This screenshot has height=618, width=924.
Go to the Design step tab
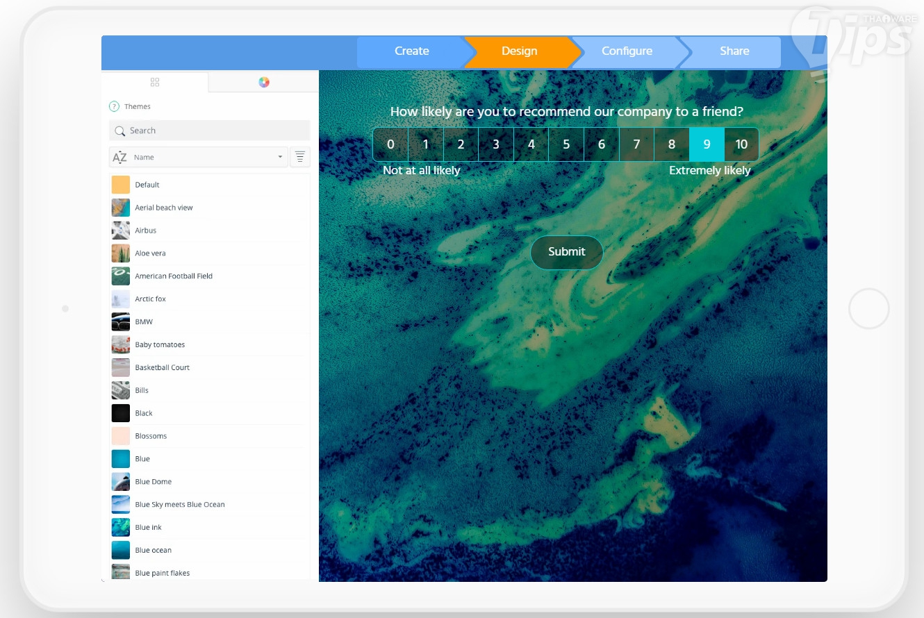(x=520, y=51)
